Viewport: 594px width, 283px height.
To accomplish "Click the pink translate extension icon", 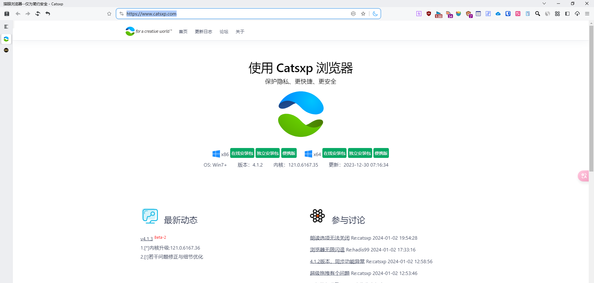I will pos(518,14).
